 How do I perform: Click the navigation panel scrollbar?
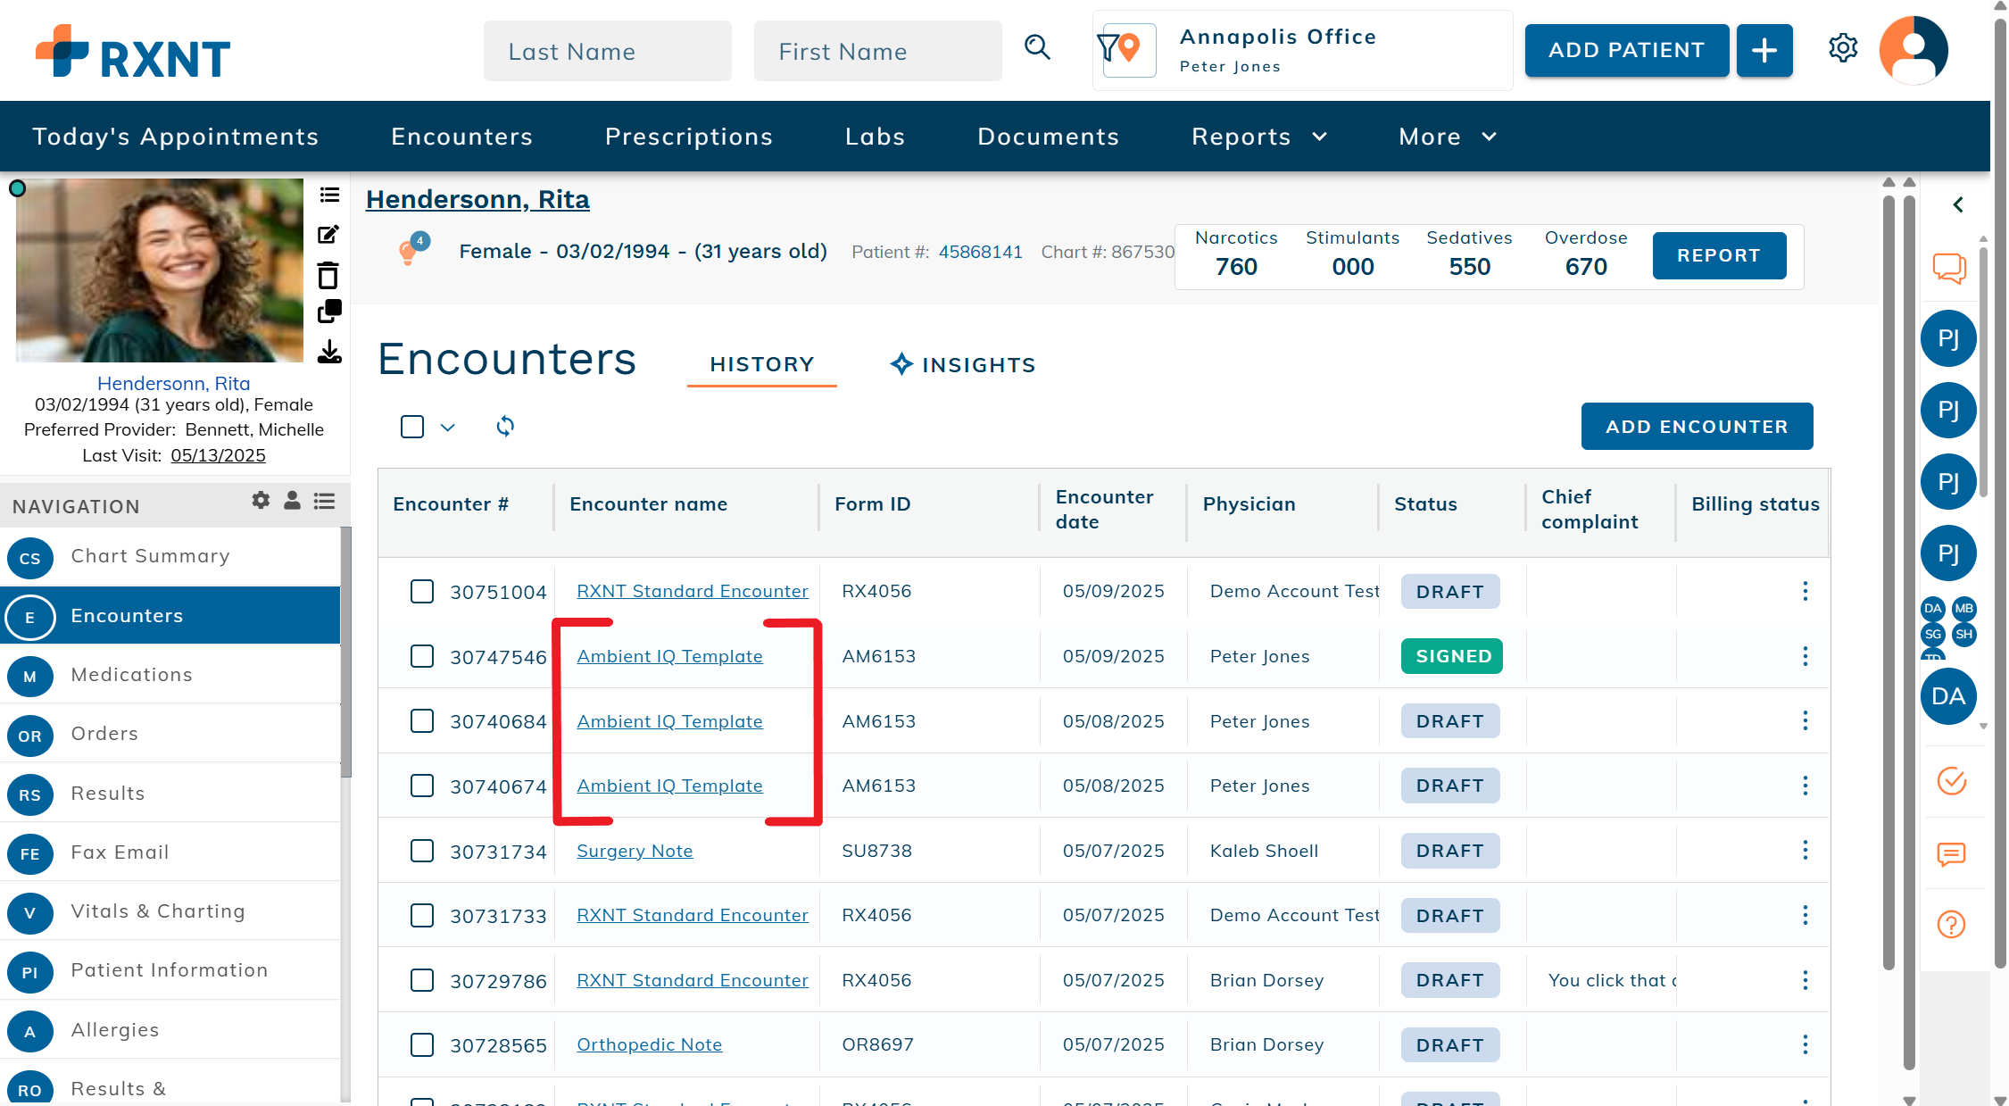coord(346,652)
